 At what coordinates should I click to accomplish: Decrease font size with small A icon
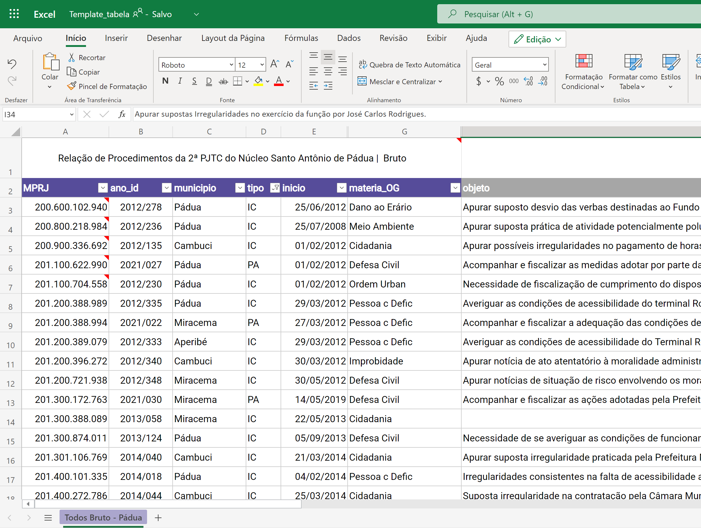(x=289, y=64)
